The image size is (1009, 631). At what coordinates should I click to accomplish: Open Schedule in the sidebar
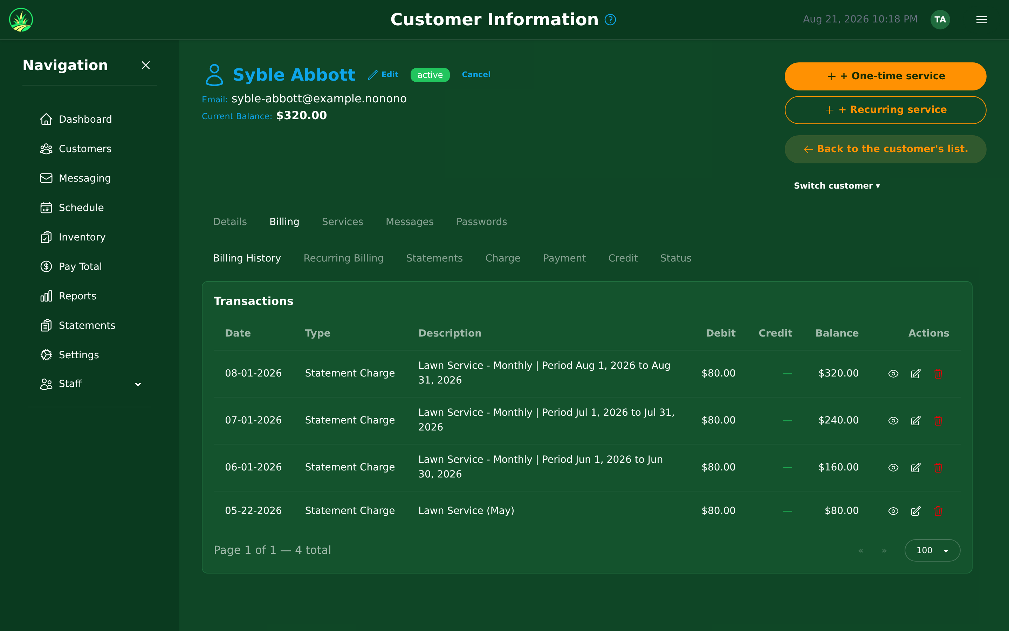coord(72,208)
